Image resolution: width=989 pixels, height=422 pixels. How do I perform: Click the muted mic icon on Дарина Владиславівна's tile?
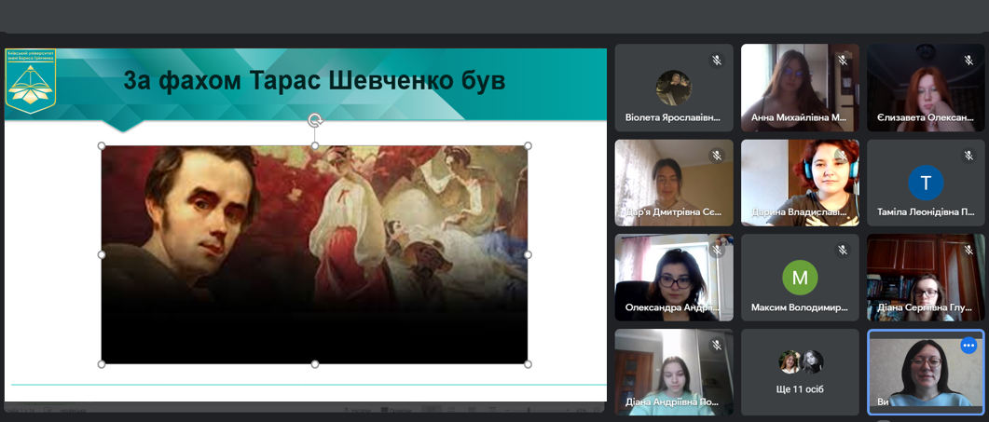pyautogui.click(x=843, y=156)
